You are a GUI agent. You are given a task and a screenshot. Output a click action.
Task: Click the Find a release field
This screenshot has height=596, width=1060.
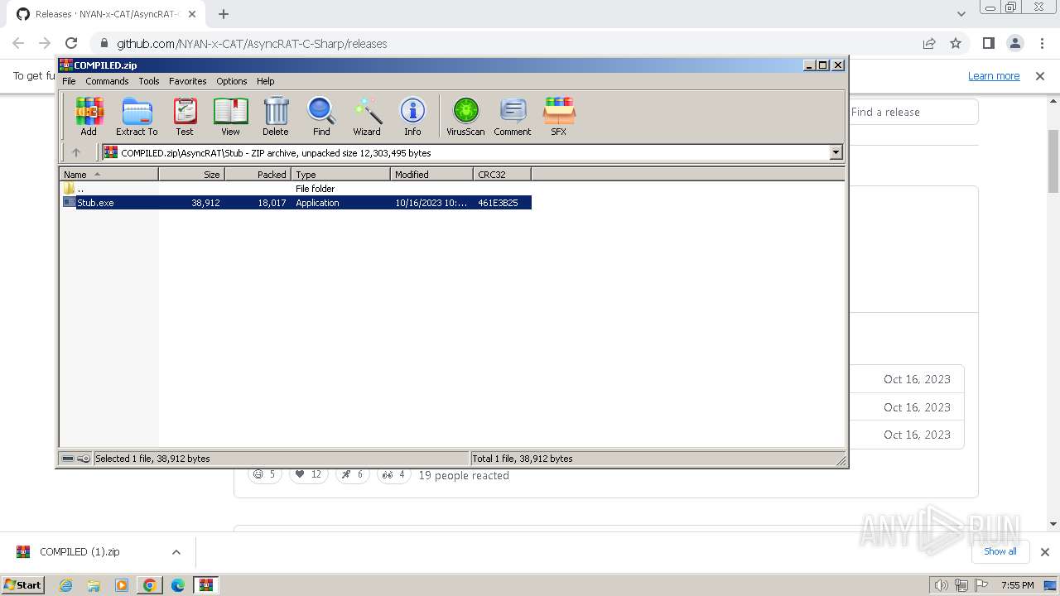coord(913,112)
